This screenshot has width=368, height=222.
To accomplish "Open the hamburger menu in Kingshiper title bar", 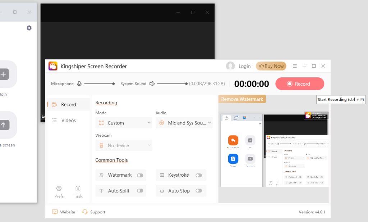I will coord(295,66).
